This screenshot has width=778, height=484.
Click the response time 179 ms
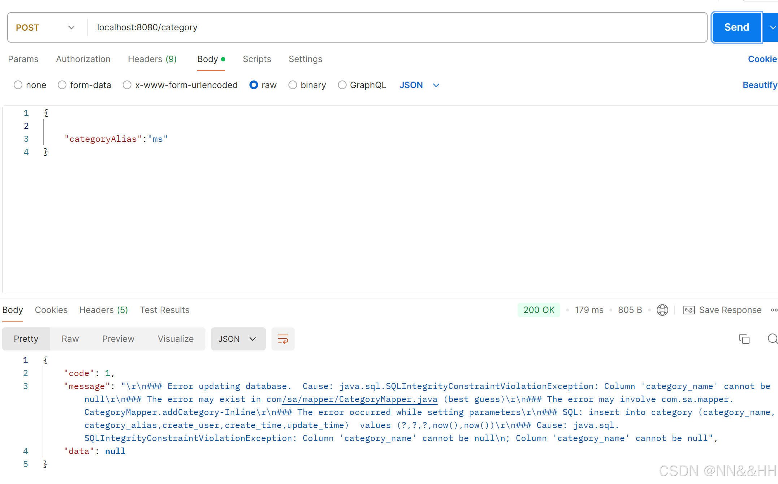[x=589, y=310]
